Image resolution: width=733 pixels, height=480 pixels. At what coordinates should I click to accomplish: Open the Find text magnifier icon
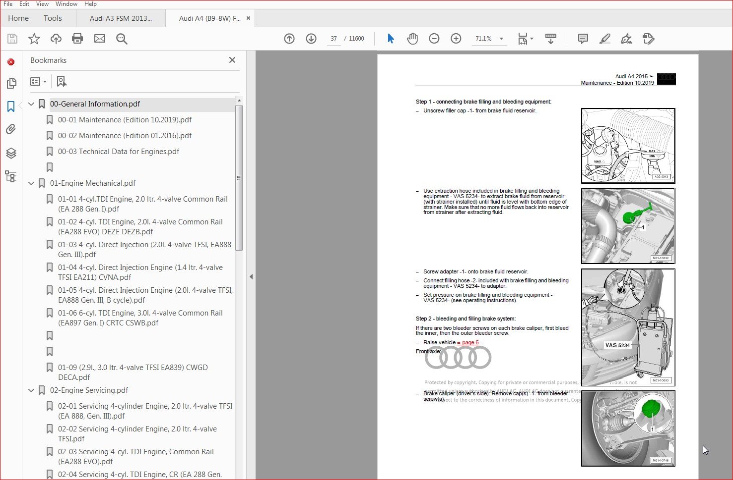tap(122, 39)
